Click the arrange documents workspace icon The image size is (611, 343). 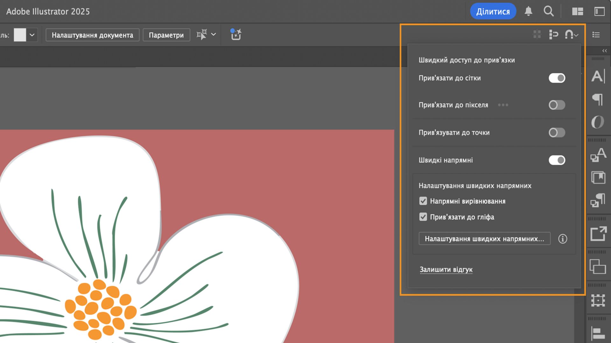coord(577,11)
